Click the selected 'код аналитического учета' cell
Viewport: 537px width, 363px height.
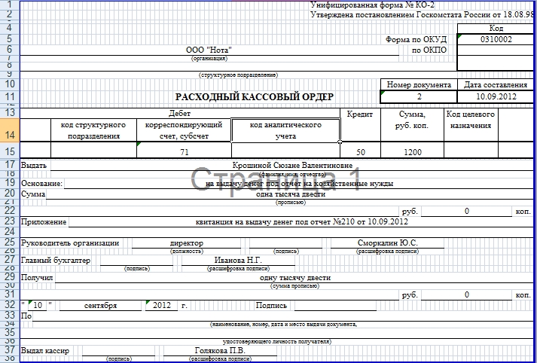point(285,130)
